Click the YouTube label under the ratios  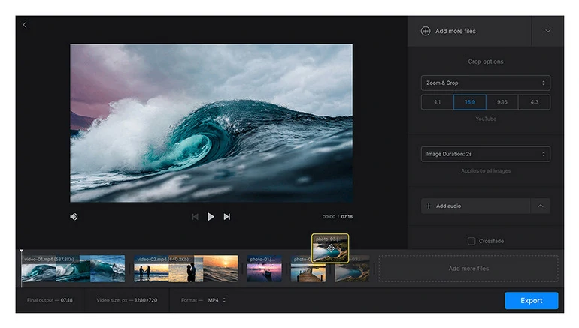[486, 119]
